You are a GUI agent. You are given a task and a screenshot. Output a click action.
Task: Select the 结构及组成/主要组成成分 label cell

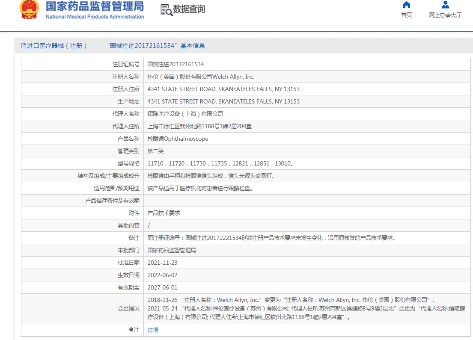(82, 176)
